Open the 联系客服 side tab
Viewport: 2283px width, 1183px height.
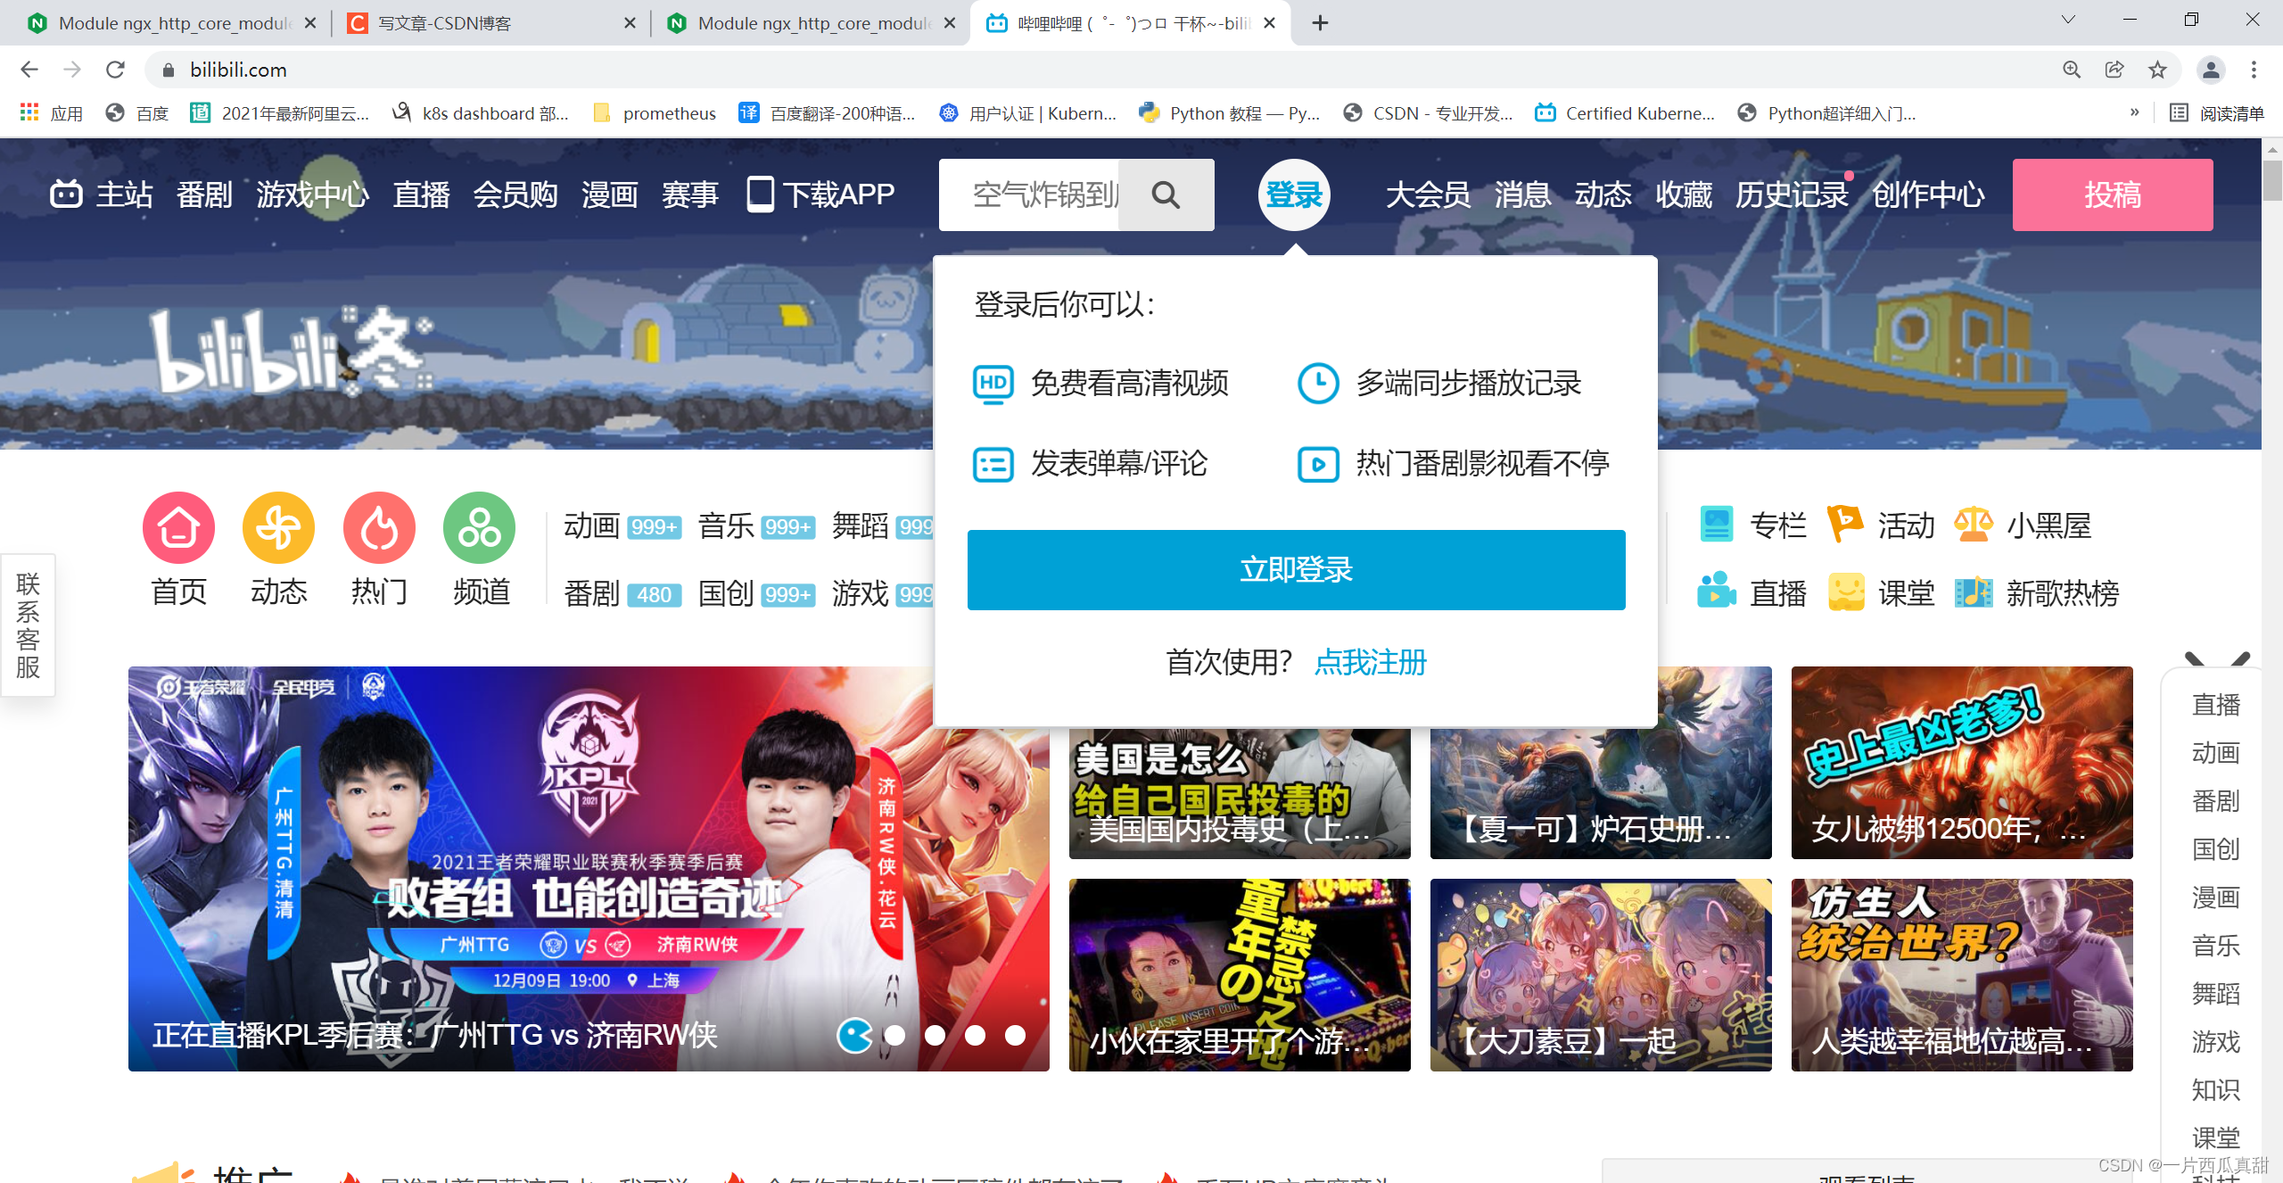(28, 625)
